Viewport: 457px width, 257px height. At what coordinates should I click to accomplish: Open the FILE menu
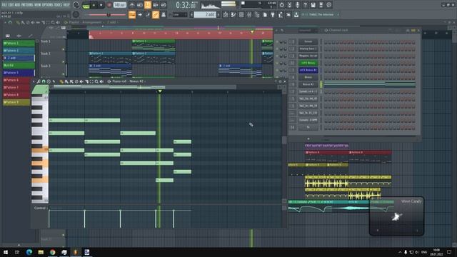pyautogui.click(x=4, y=5)
